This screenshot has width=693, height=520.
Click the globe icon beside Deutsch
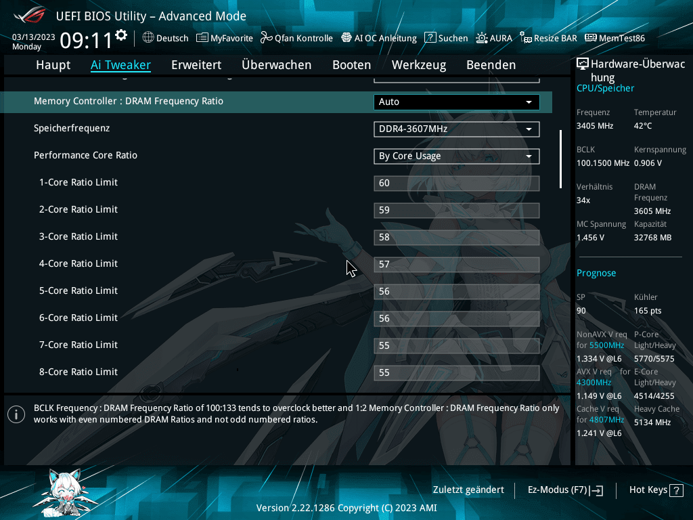tap(148, 38)
